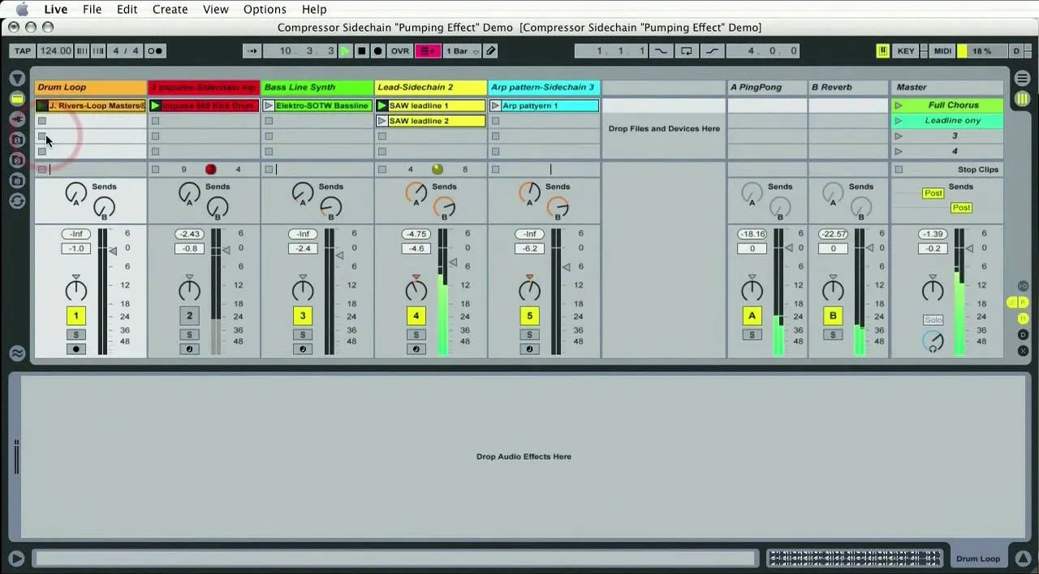
Task: Launch the J. Rivers-Loop Masters drum clip
Action: [42, 105]
